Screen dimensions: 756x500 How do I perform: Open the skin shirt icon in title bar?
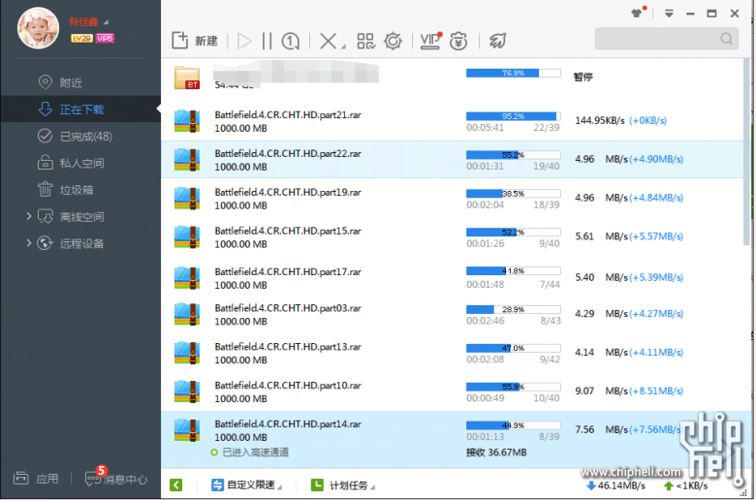coord(638,13)
